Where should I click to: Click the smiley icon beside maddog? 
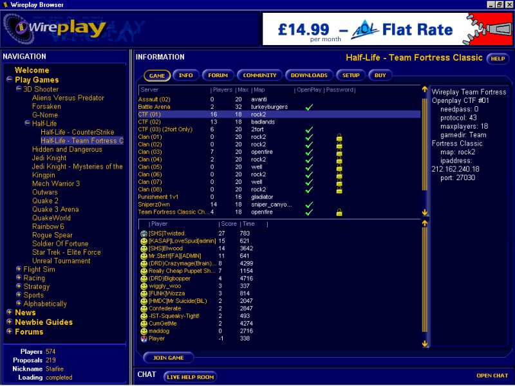144,331
